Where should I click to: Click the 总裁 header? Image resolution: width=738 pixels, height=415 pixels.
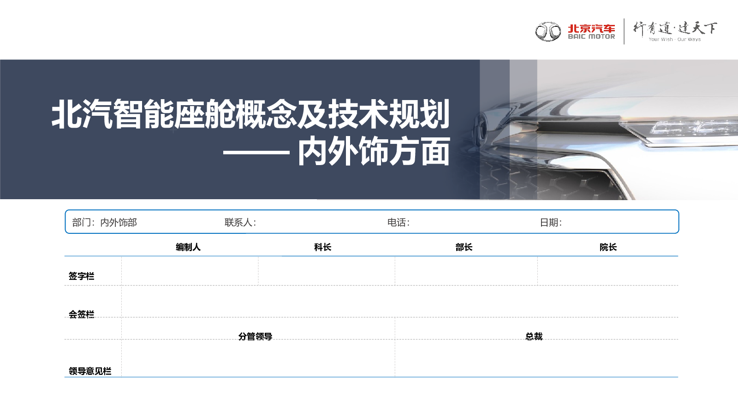pos(534,337)
